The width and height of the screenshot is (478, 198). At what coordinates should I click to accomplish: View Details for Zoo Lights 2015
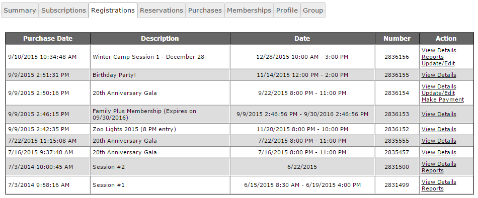pos(439,129)
